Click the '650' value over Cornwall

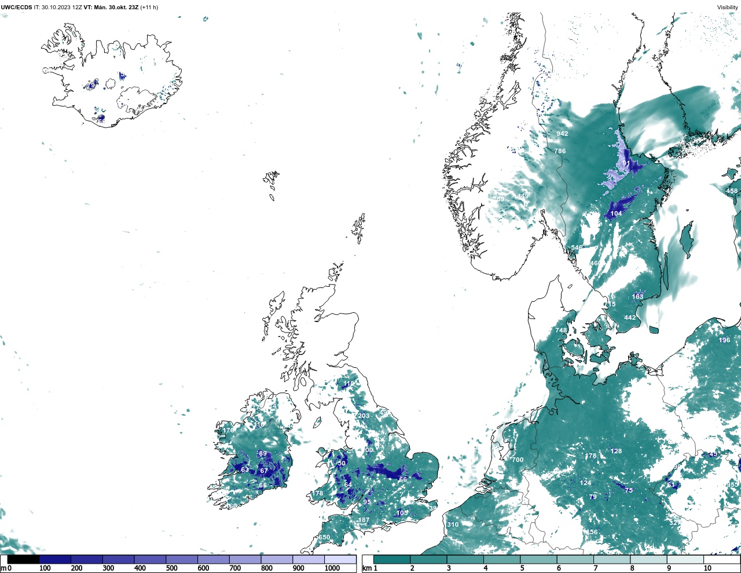(324, 537)
